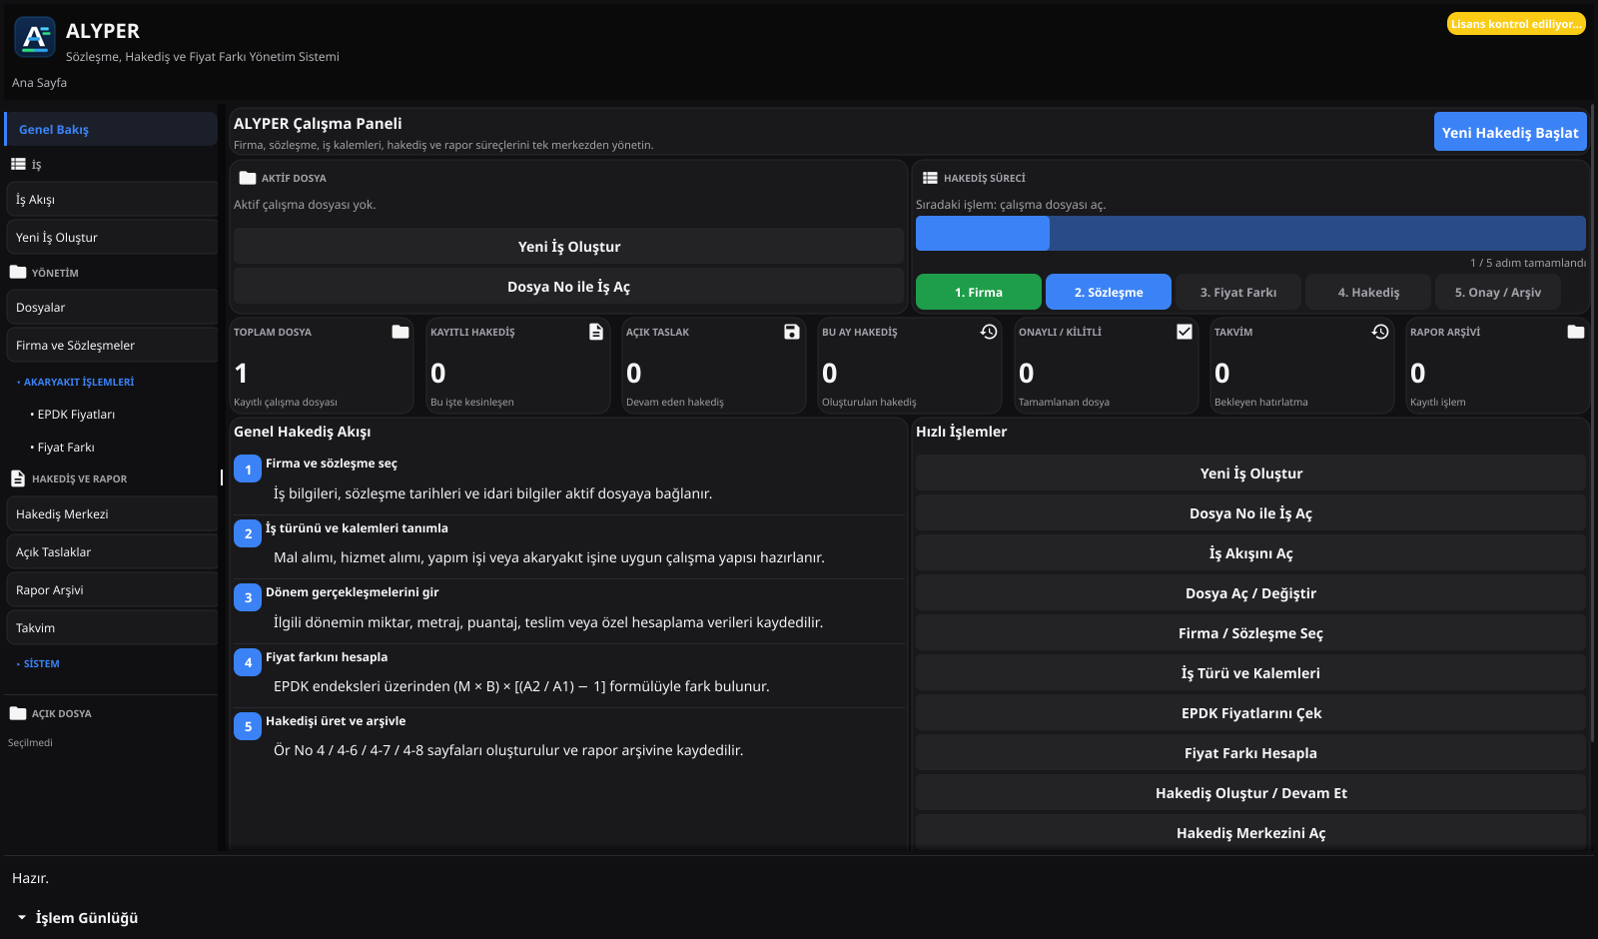Click the folder icon in the AKTİF DOSYA header
Screen dimensions: 1598x939
pos(248,178)
